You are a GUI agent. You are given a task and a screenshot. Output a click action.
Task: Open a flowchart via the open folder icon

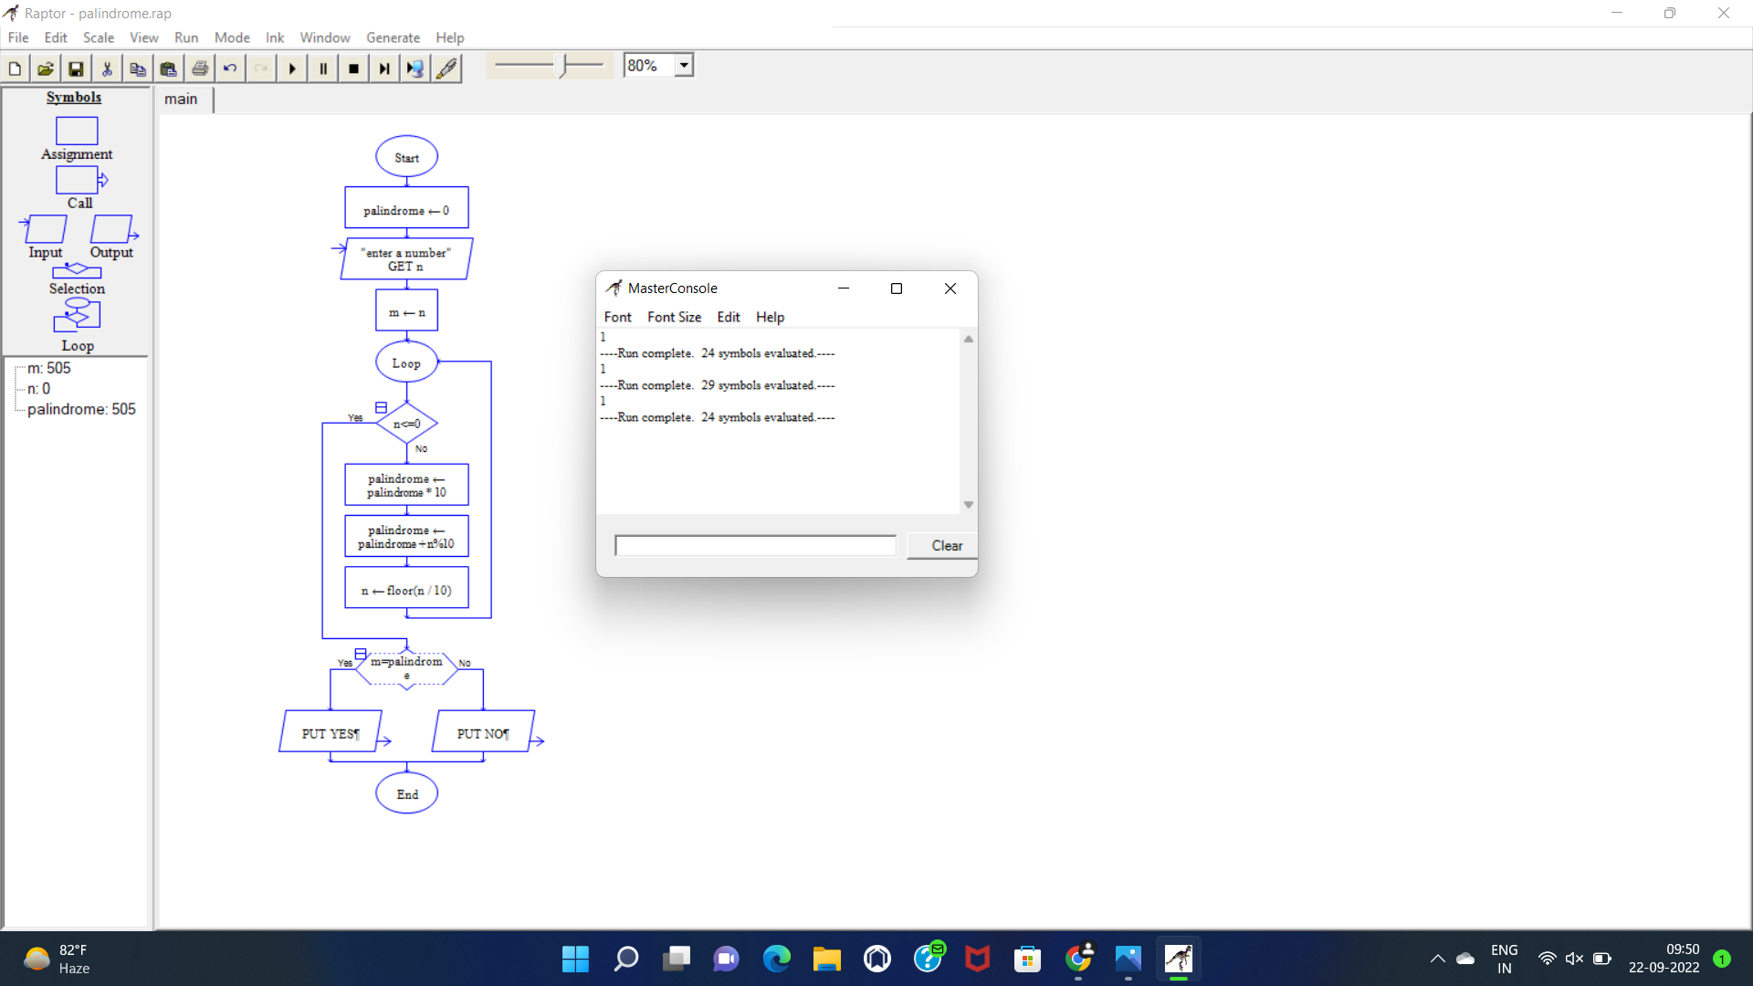[45, 68]
